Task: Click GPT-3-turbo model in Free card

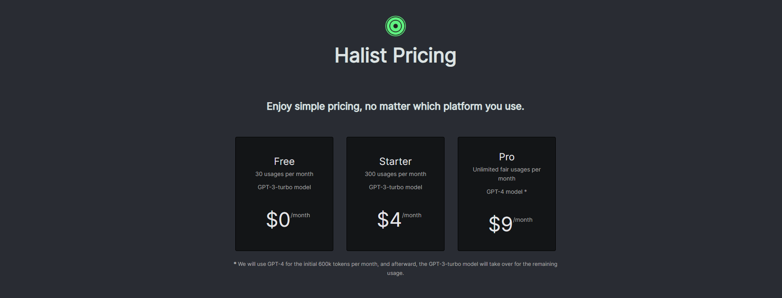Action: click(284, 187)
